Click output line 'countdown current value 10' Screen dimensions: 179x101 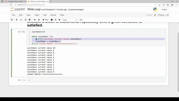pos(41,48)
